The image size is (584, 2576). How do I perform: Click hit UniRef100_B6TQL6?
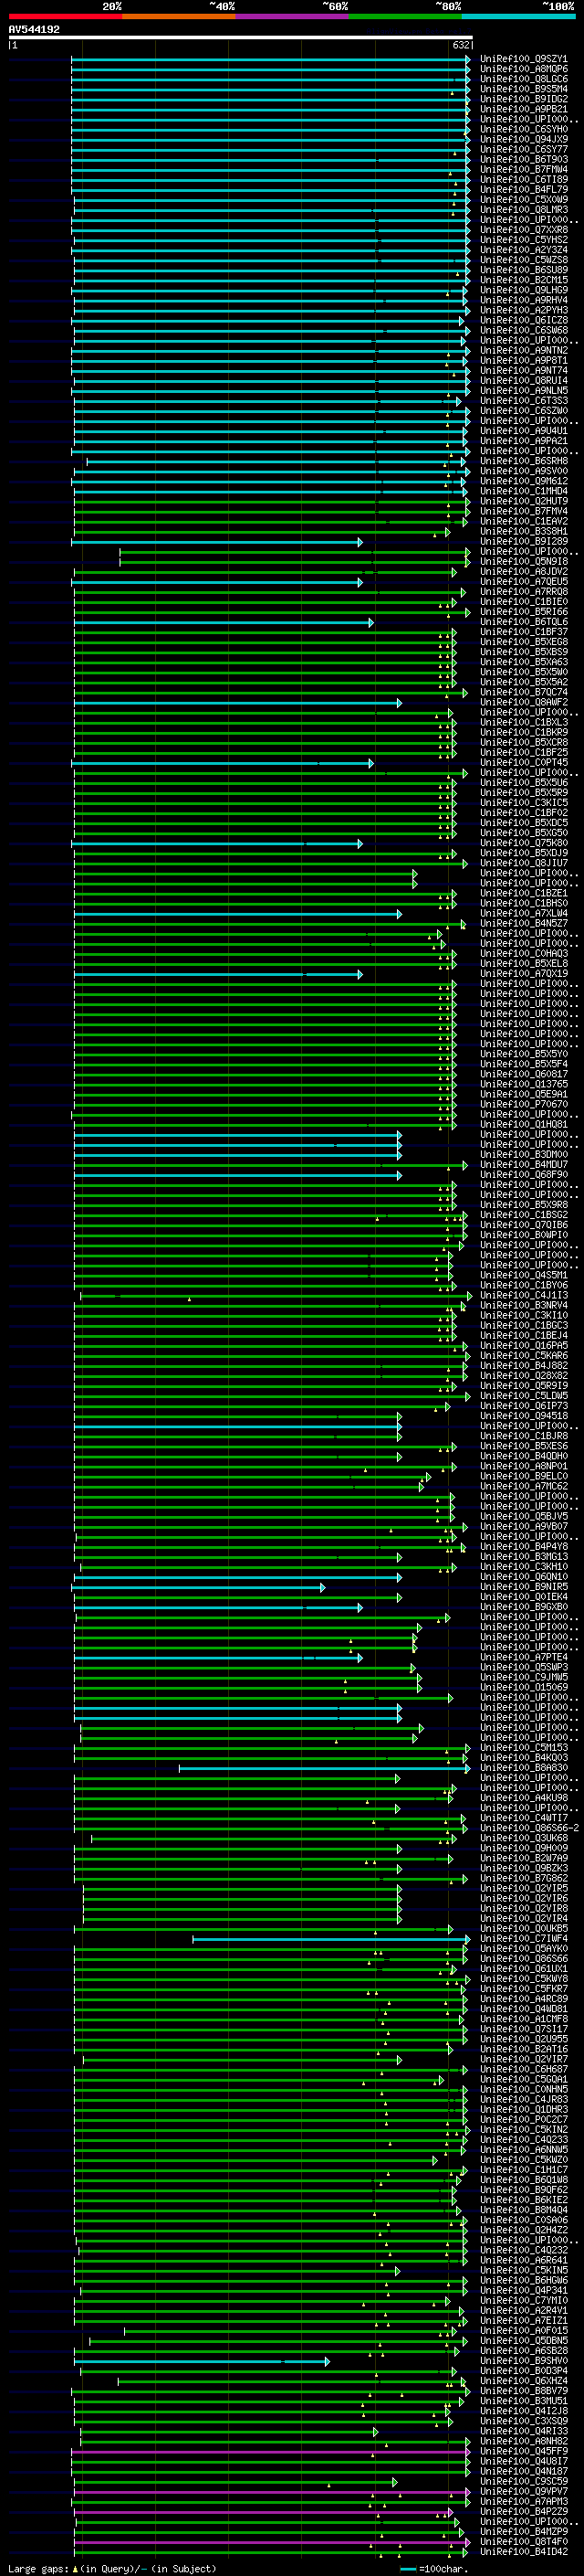523,622
